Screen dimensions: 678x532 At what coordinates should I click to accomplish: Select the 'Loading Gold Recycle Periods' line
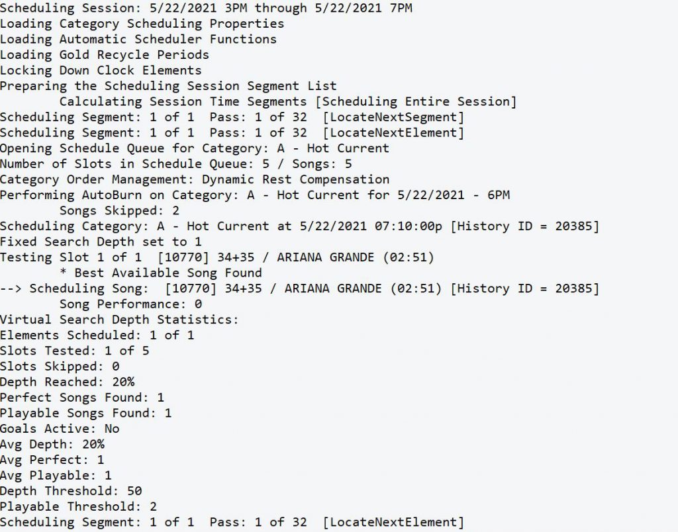click(105, 55)
